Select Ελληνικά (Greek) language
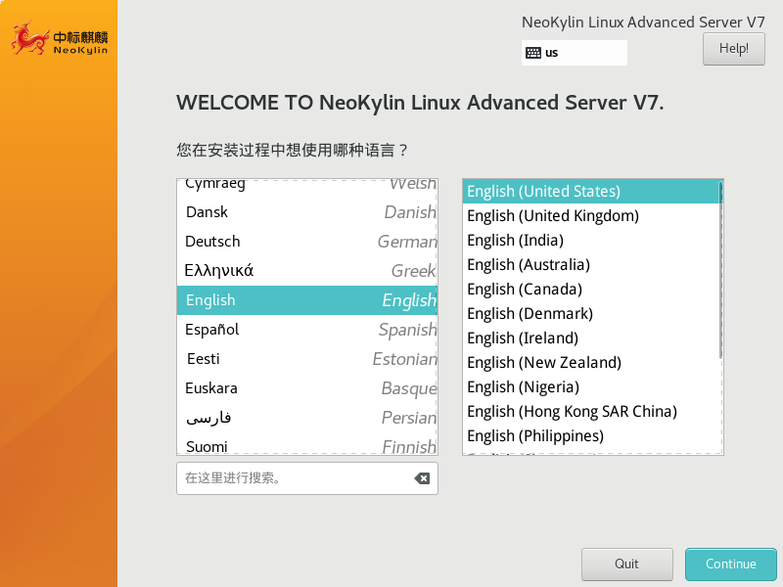 [307, 271]
